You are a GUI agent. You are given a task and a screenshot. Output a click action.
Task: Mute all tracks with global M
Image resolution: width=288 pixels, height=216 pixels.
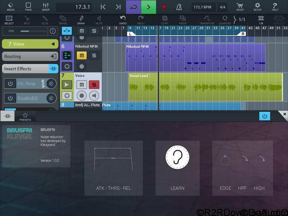[82, 31]
